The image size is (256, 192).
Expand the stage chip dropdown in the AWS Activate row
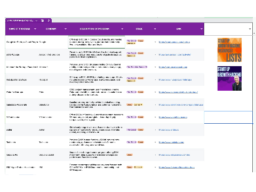pyautogui.click(x=155, y=54)
